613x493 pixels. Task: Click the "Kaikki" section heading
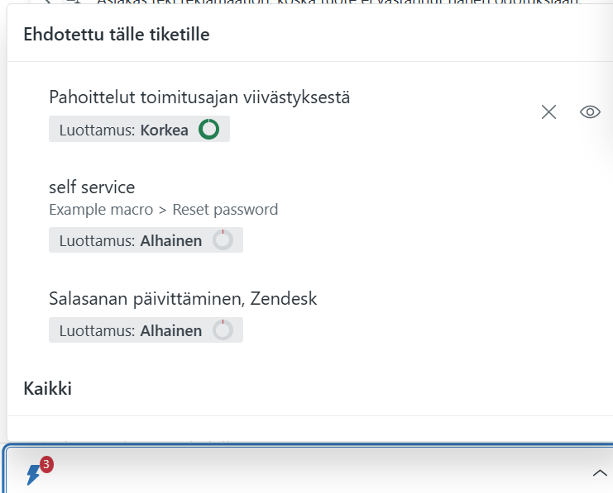coord(47,388)
